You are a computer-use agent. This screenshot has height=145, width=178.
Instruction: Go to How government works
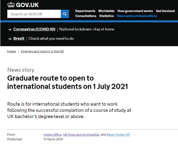pyautogui.click(x=135, y=11)
